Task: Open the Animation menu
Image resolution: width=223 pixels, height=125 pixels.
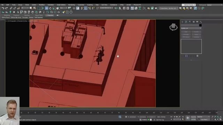Action: pyautogui.click(x=51, y=5)
